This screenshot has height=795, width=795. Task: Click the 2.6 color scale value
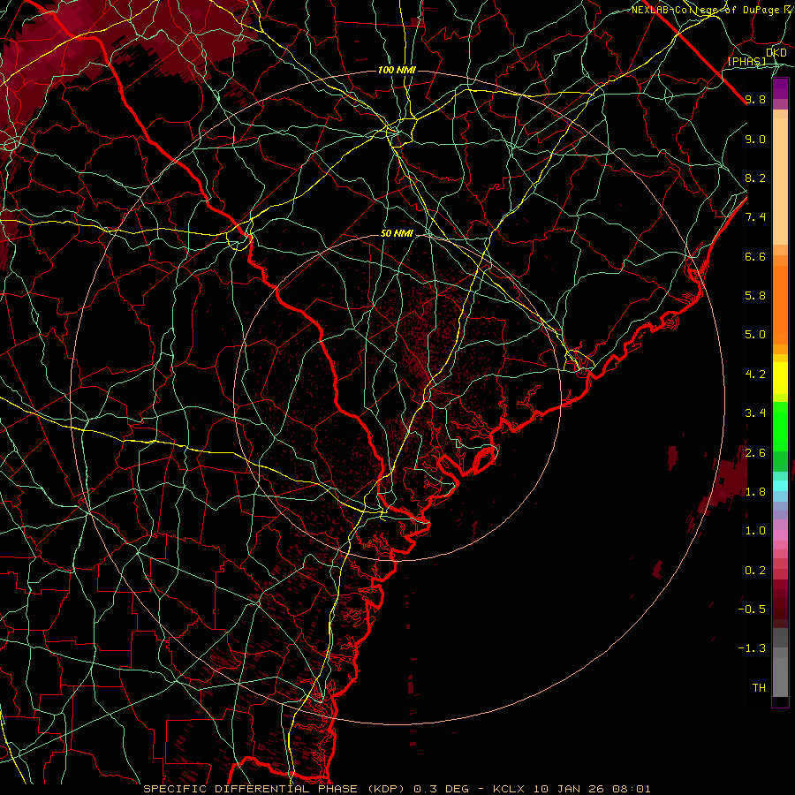[x=755, y=453]
